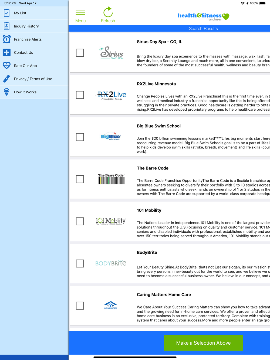Tap the Search Results header bar
The height and width of the screenshot is (360, 270).
pyautogui.click(x=169, y=29)
